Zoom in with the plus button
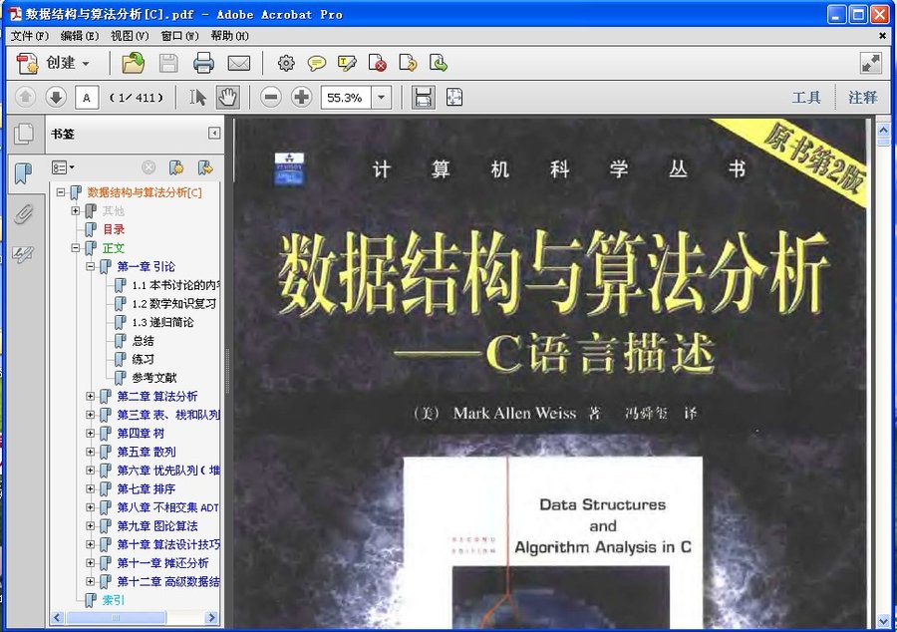Screen dimensions: 897x632 click(x=301, y=97)
